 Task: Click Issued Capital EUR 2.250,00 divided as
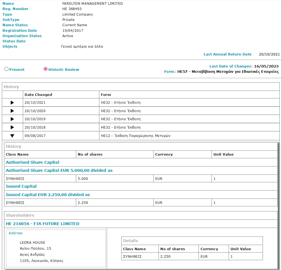pyautogui.click(x=48, y=194)
